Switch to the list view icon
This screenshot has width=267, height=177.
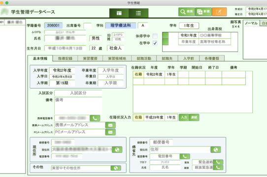click(x=138, y=13)
